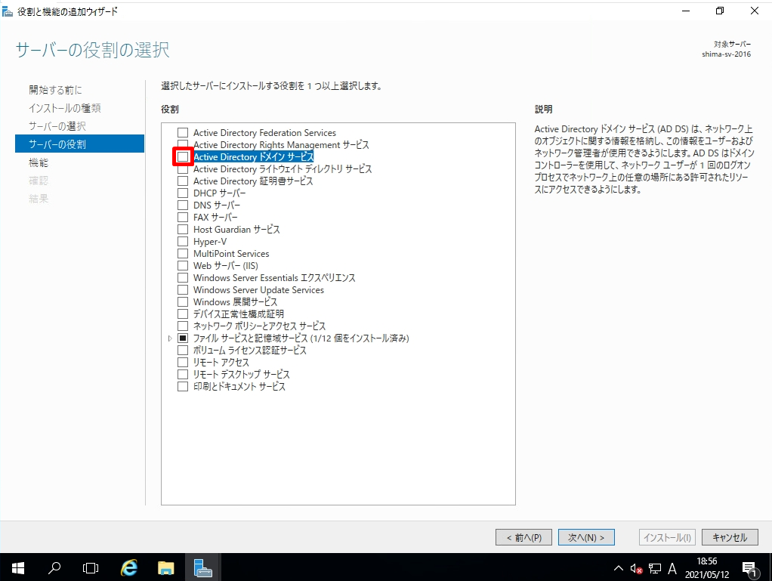Go to 機能 step
772x581 pixels.
(39, 162)
